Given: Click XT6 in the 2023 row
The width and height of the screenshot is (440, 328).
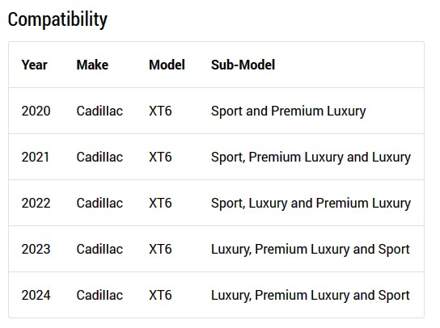Looking at the screenshot, I should coord(160,249).
